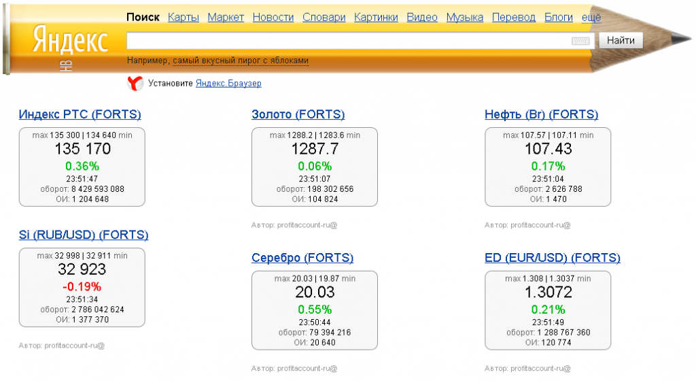The width and height of the screenshot is (696, 381).
Task: Click the max 107.57 | 107.11 min line
Action: click(x=549, y=135)
